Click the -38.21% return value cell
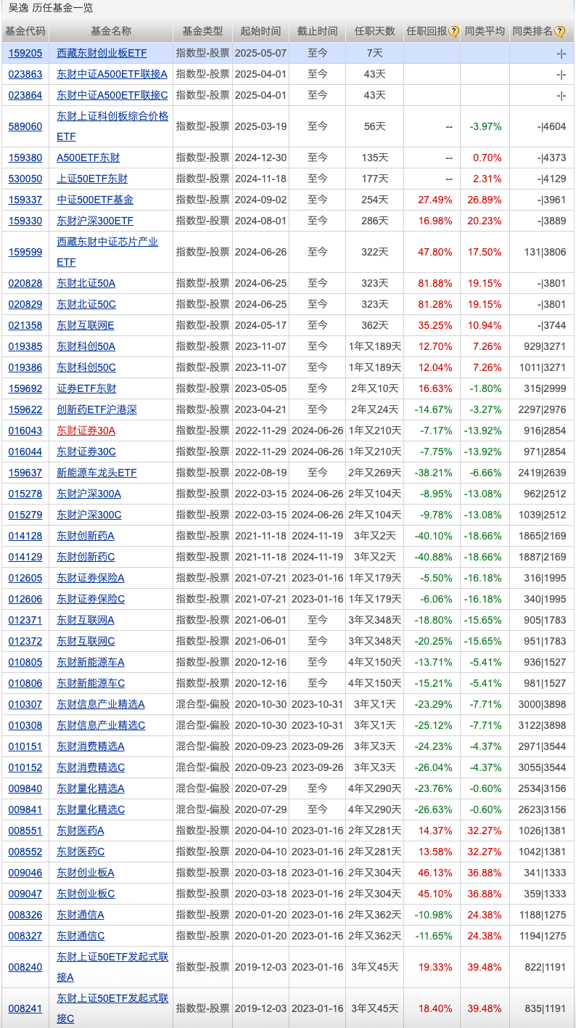576x1028 pixels. tap(433, 473)
